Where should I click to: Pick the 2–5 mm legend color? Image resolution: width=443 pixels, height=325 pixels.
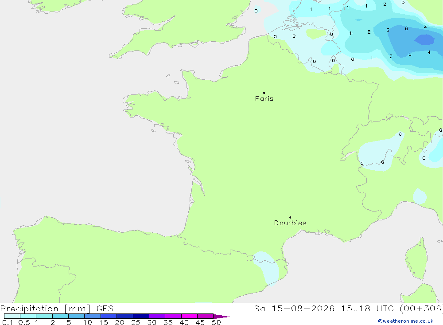click(x=60, y=316)
